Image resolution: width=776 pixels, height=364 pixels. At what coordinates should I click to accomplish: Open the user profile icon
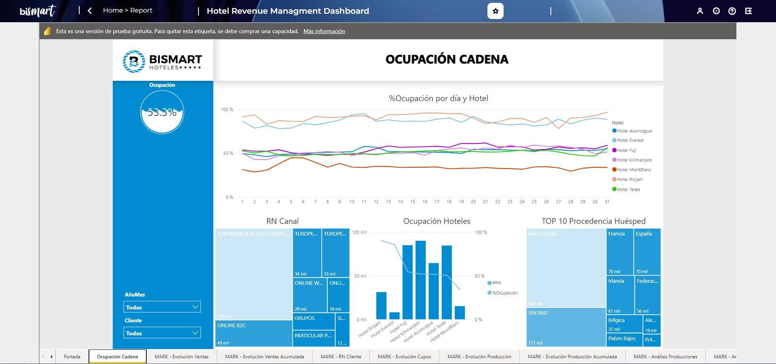700,11
